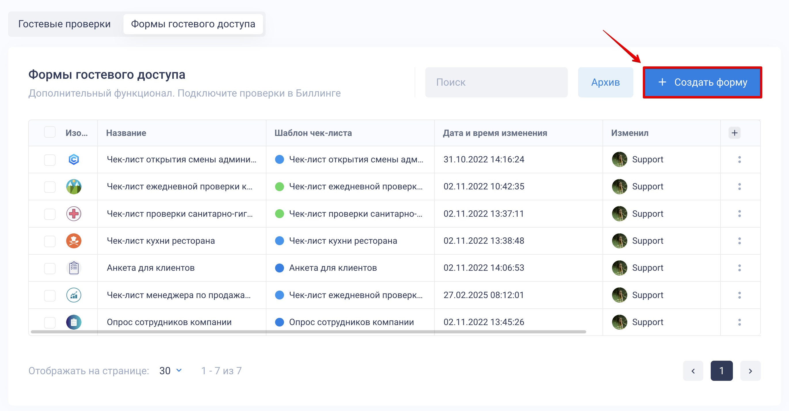Click the Создать форму button
Screen dimensions: 789x411
pos(702,82)
